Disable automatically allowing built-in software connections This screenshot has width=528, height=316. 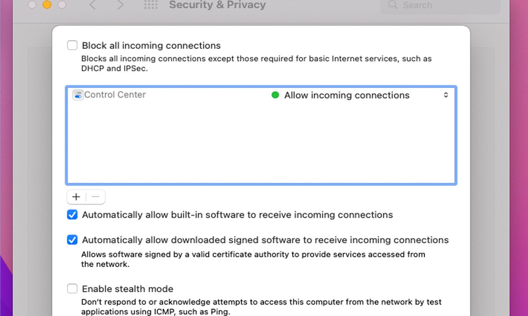coord(72,215)
